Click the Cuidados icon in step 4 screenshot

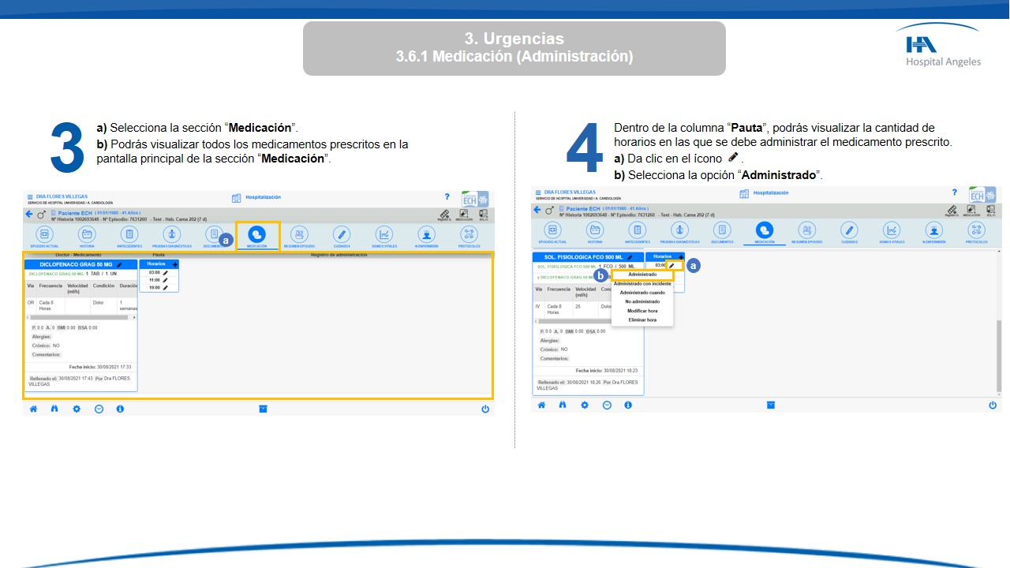(x=849, y=230)
